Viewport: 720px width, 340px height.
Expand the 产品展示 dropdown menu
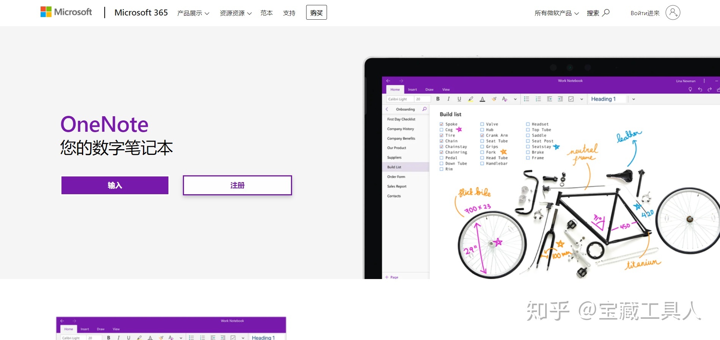tap(193, 13)
